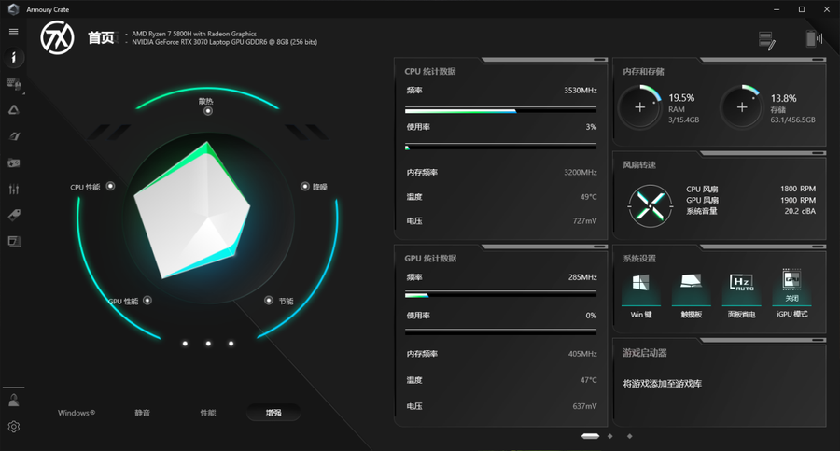The height and width of the screenshot is (451, 840).
Task: Click the CPU fan 1800 RPM value
Action: point(798,189)
